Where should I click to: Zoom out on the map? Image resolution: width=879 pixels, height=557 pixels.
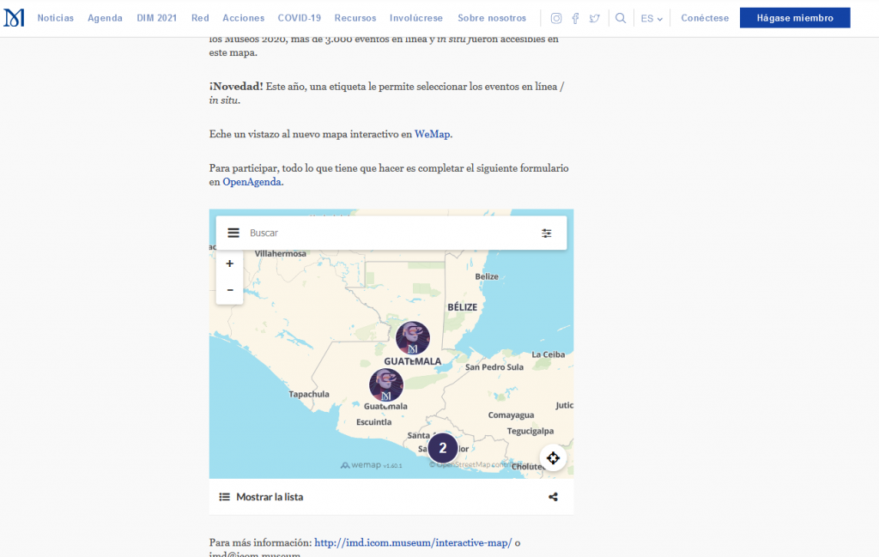click(x=230, y=290)
